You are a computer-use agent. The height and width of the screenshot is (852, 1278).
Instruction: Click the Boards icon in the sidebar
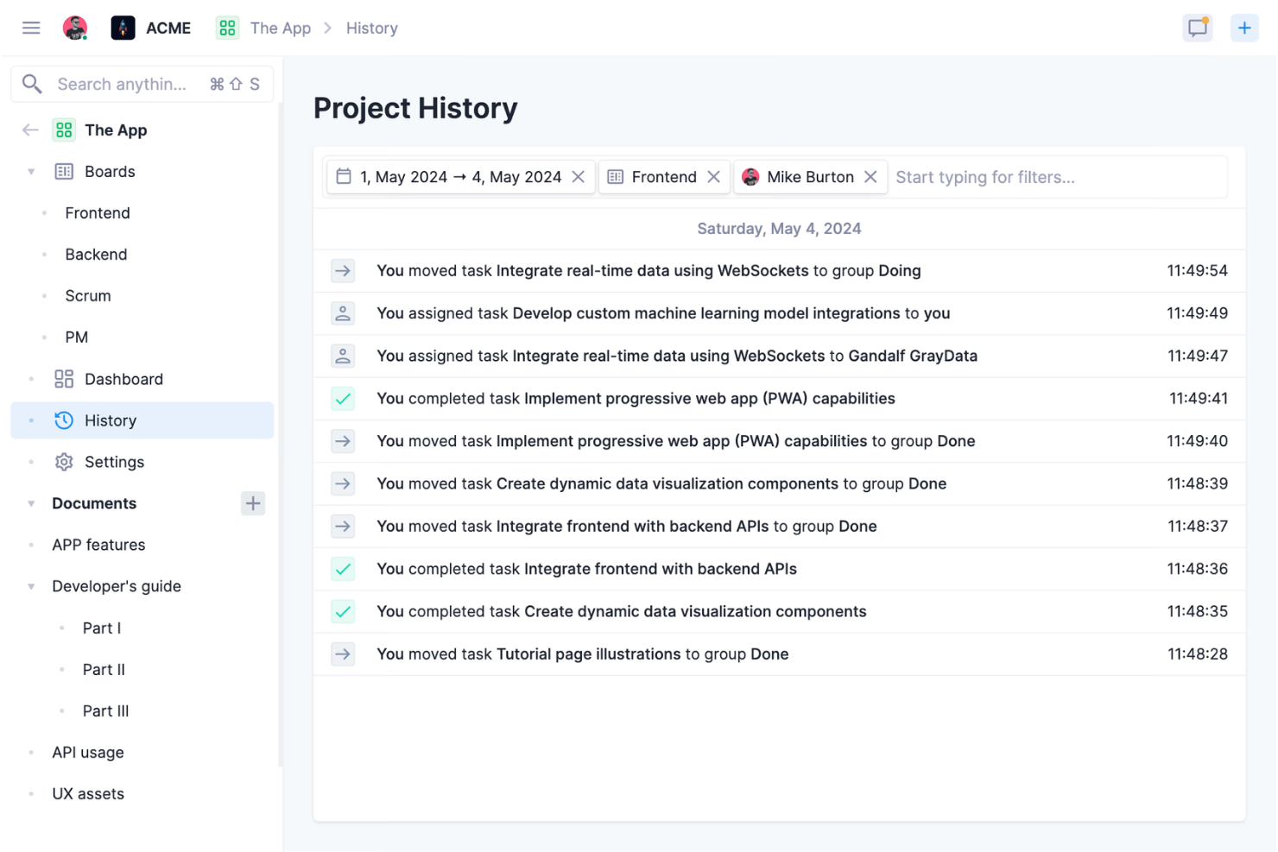click(63, 171)
